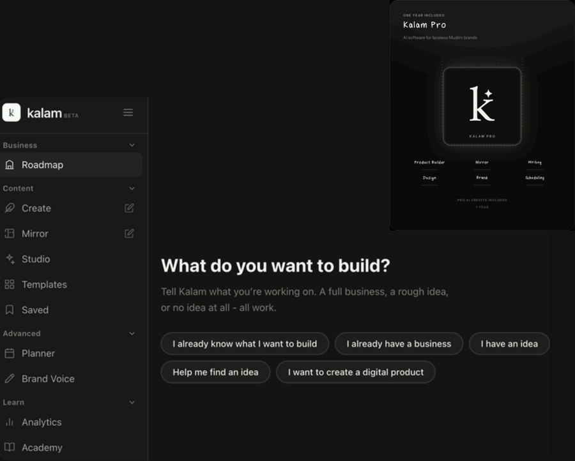Click 'Design' label on Kalam Pro card
Screen dimensions: 575x461
(x=429, y=178)
